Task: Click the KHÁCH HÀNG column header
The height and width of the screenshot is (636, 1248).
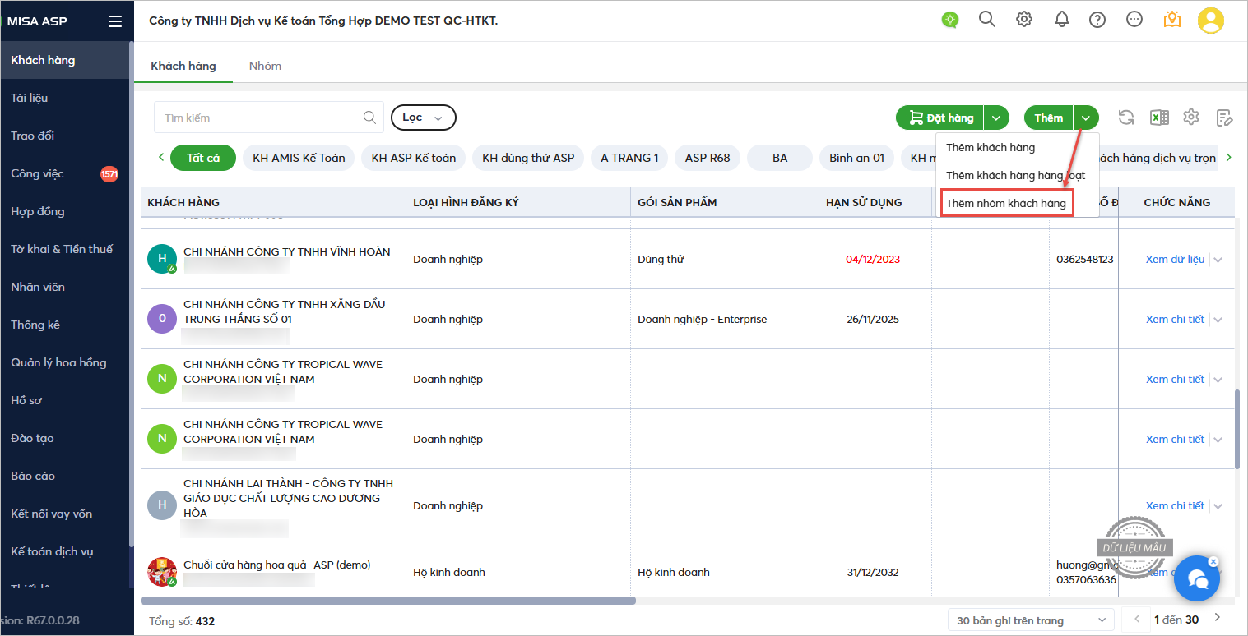Action: click(273, 203)
